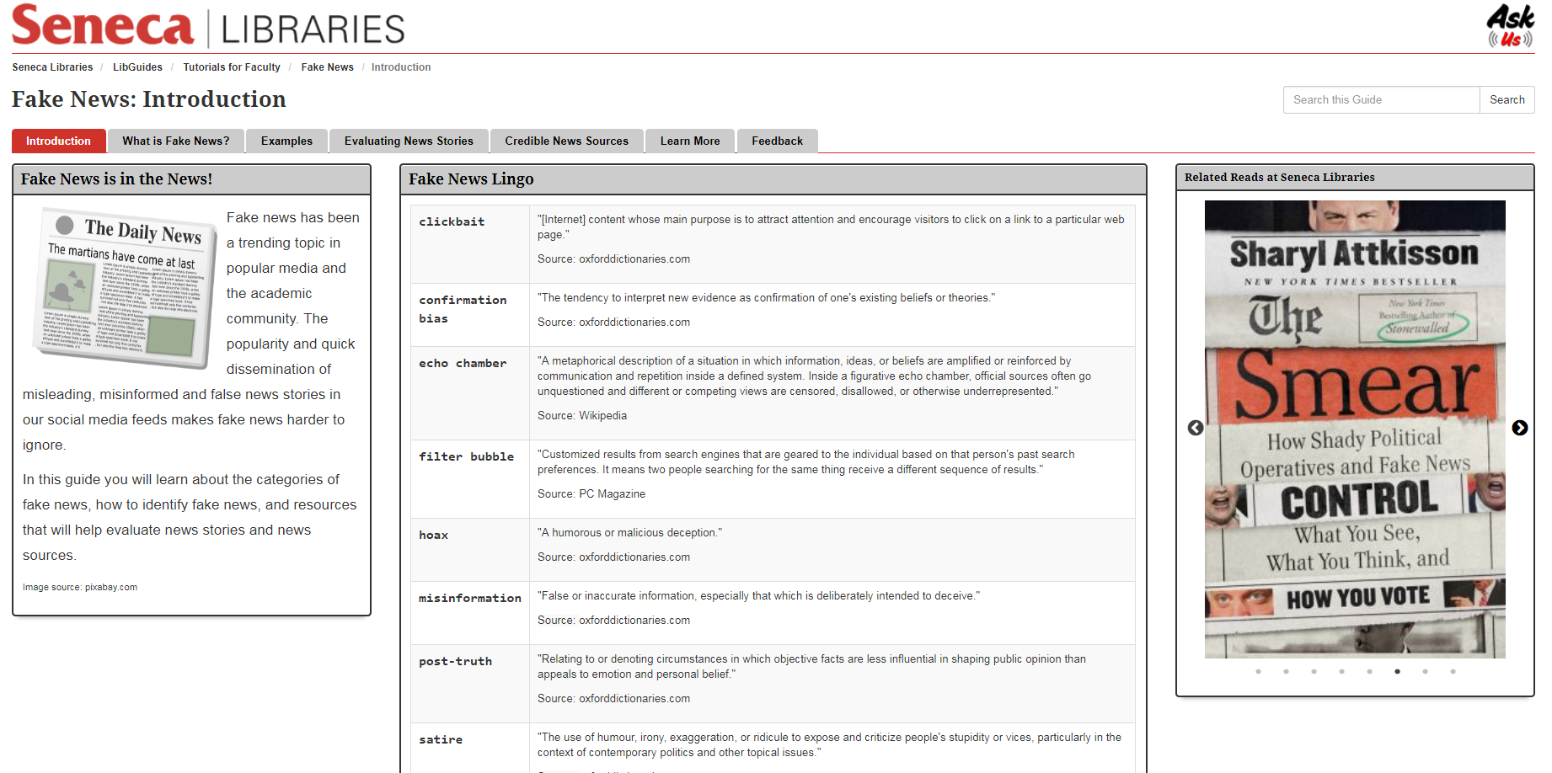
Task: Select the term hoax
Action: coord(433,535)
